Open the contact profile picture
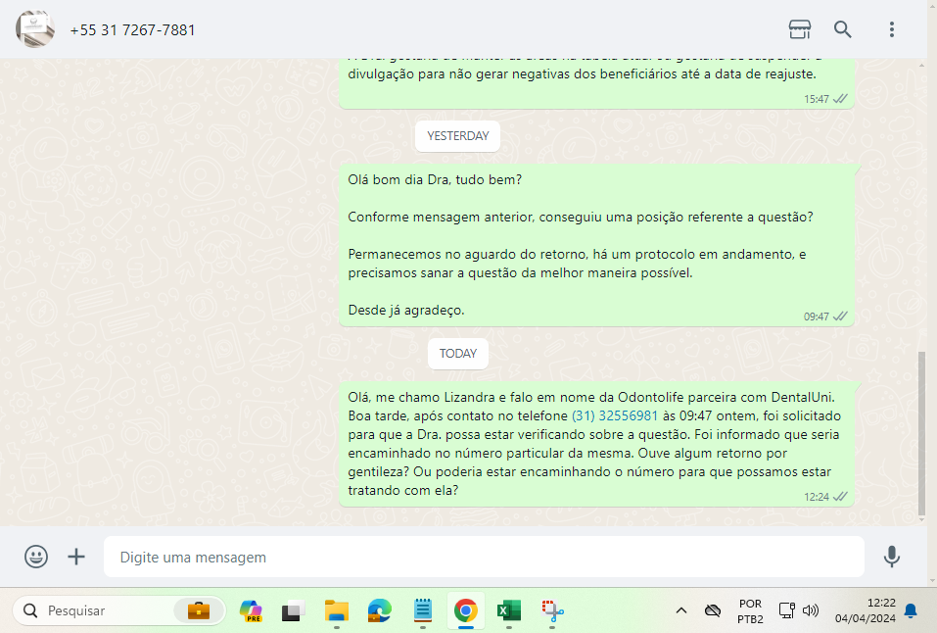The height and width of the screenshot is (633, 937). [x=35, y=29]
